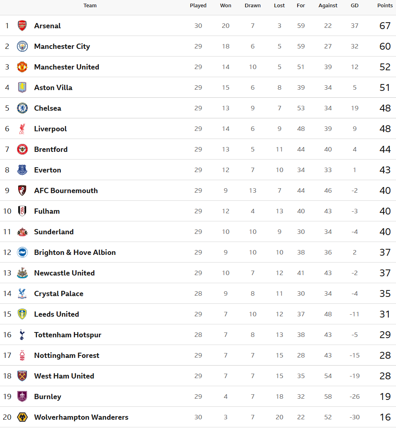Click the Manchester United crest icon
The image size is (396, 429).
coord(22,67)
